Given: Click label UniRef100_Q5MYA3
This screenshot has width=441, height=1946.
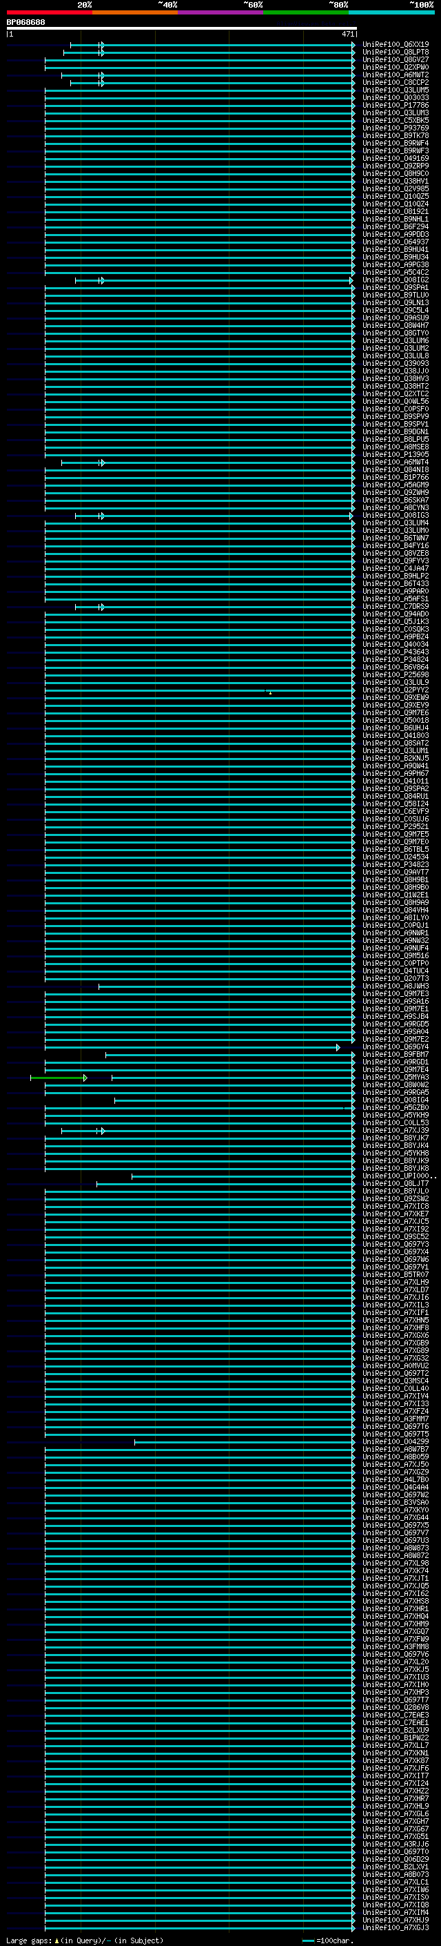Looking at the screenshot, I should click(x=396, y=1078).
